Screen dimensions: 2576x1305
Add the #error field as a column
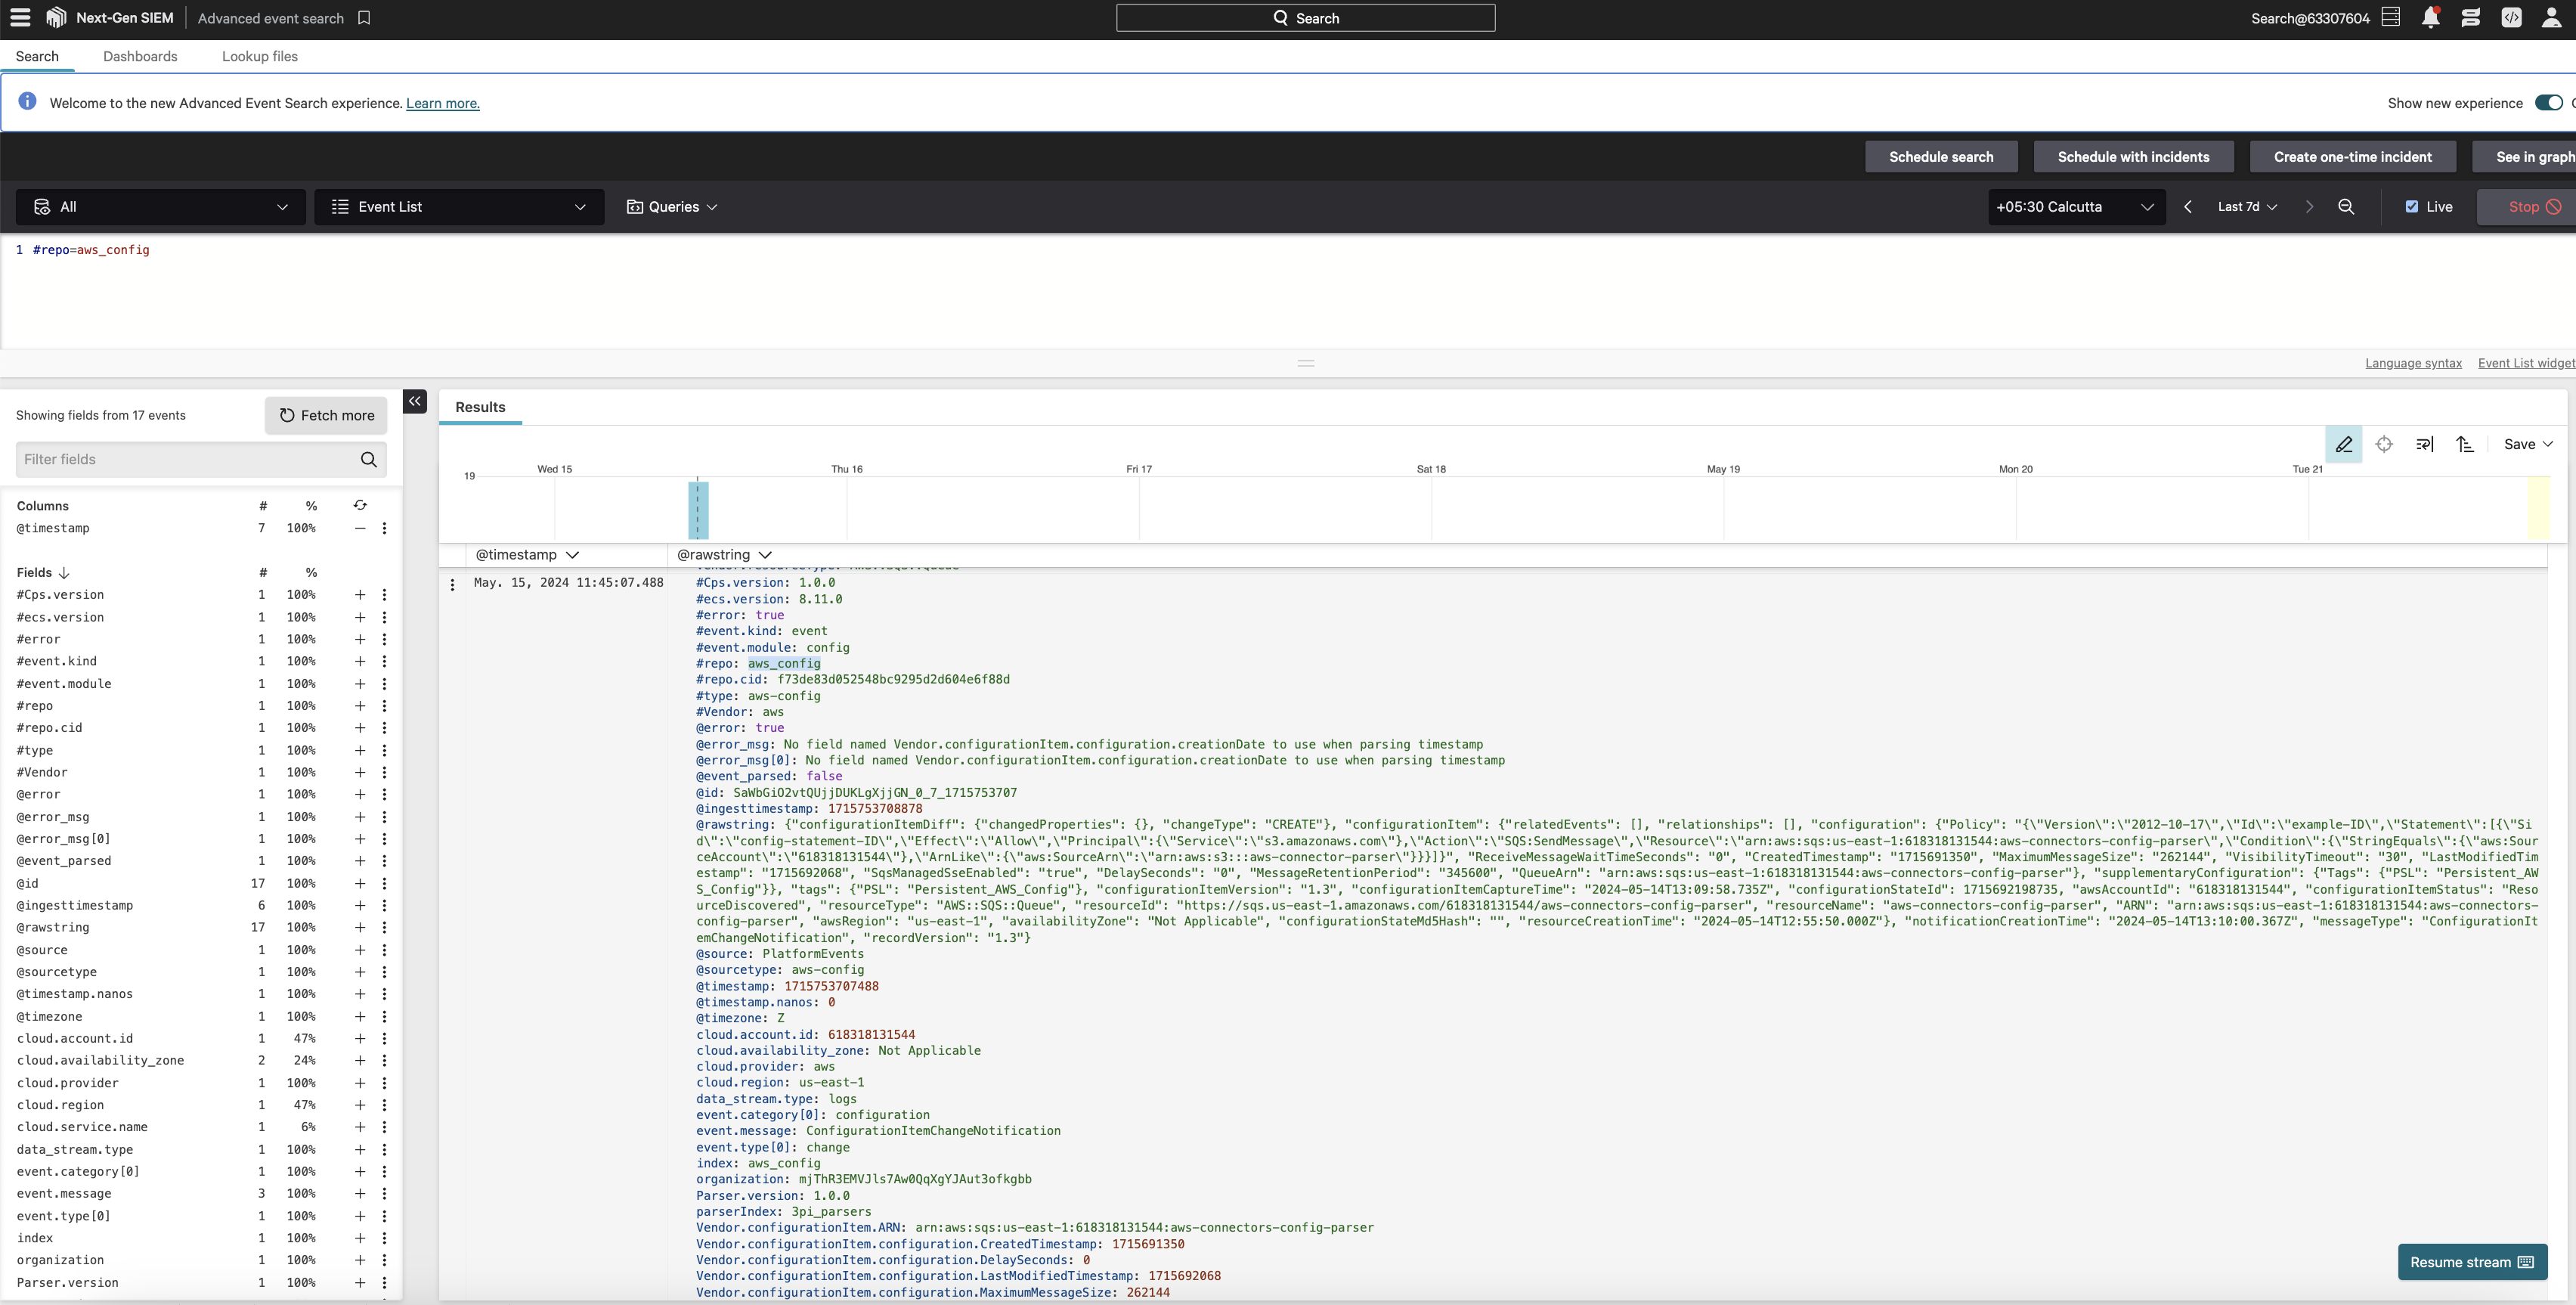click(360, 639)
